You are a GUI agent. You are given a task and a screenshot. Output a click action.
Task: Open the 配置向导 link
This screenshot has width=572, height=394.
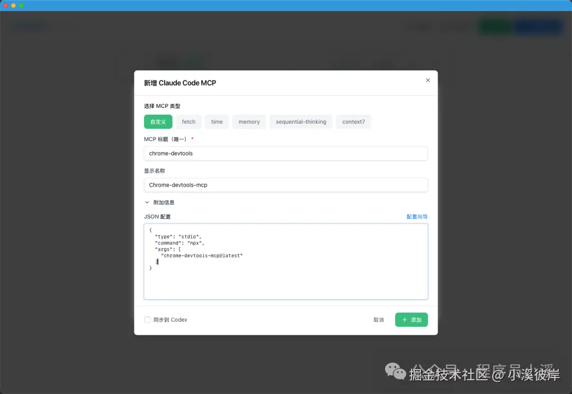point(417,217)
